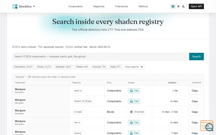Select the system theme monitor icon
This screenshot has height=135, width=216.
173,6
